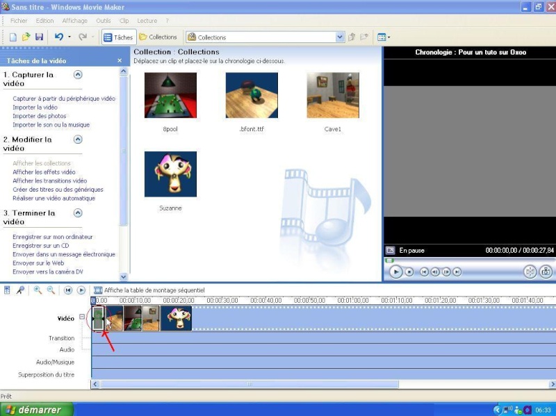Image resolution: width=556 pixels, height=416 pixels.
Task: Collapse the Modifier la vidéo section
Action: coord(78,140)
